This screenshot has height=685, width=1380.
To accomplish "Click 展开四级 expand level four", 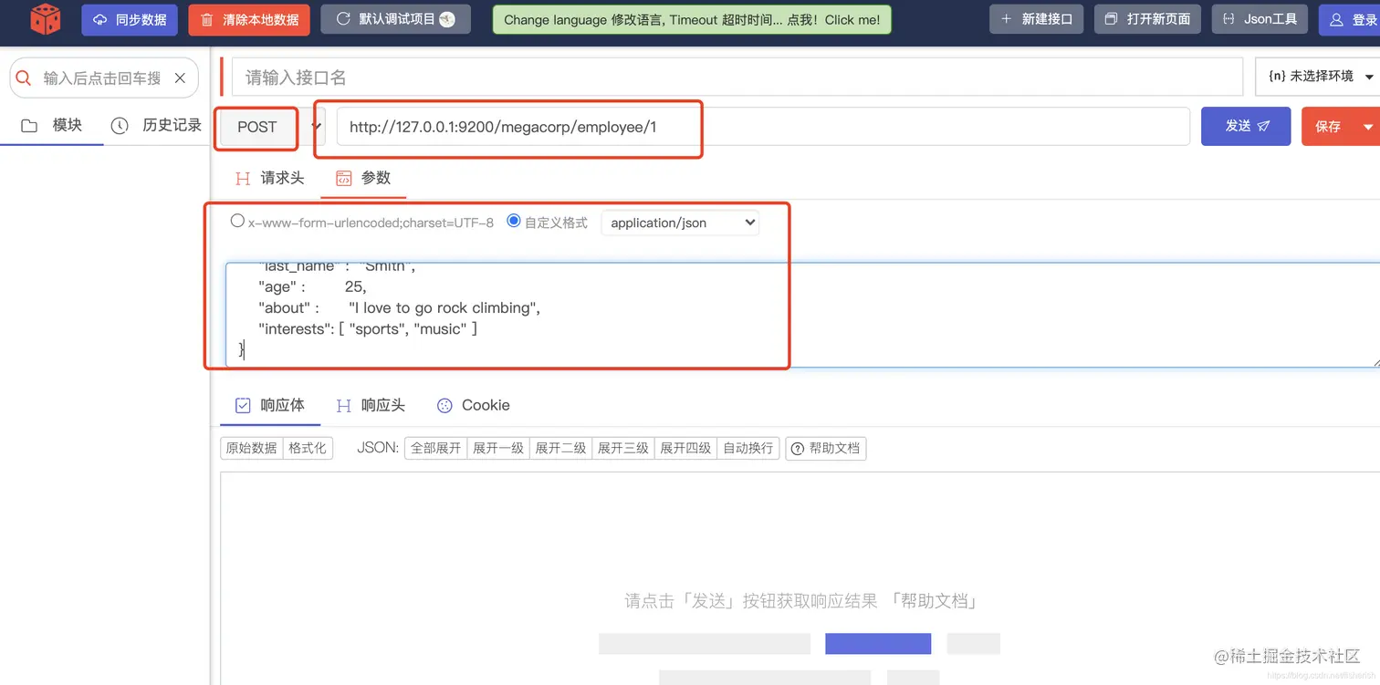I will [685, 448].
